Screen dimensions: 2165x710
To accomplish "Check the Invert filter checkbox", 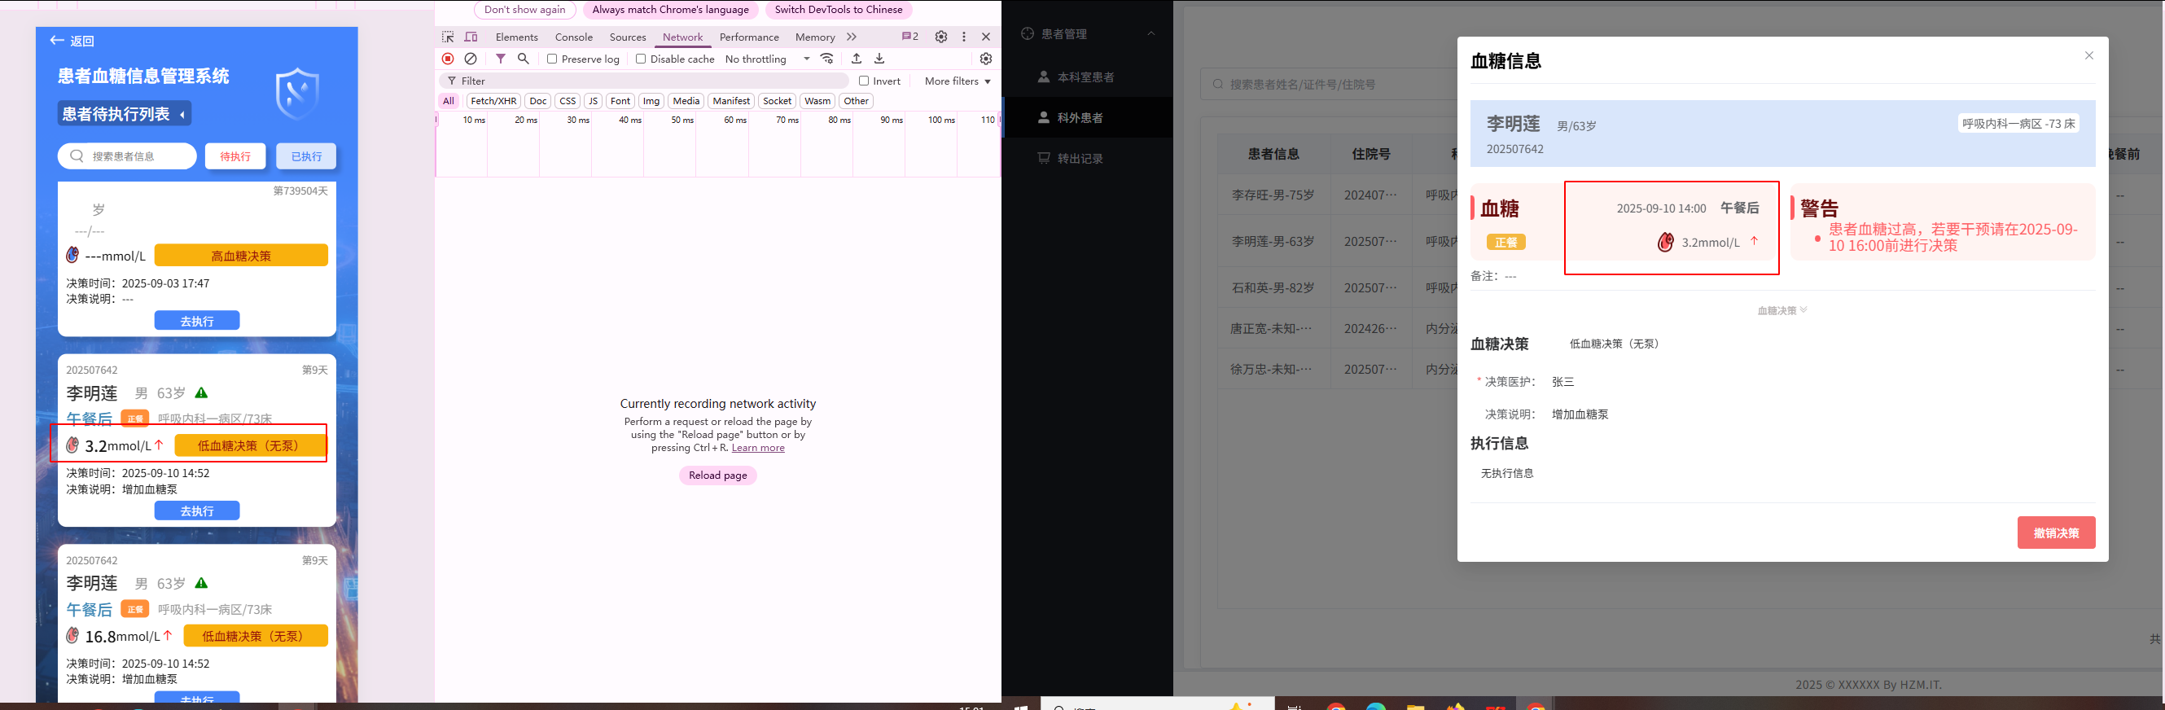I will (x=864, y=81).
